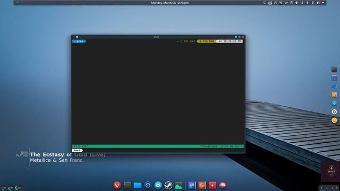The height and width of the screenshot is (191, 340).
Task: Open the white circular icon in right sidebar
Action: click(334, 112)
